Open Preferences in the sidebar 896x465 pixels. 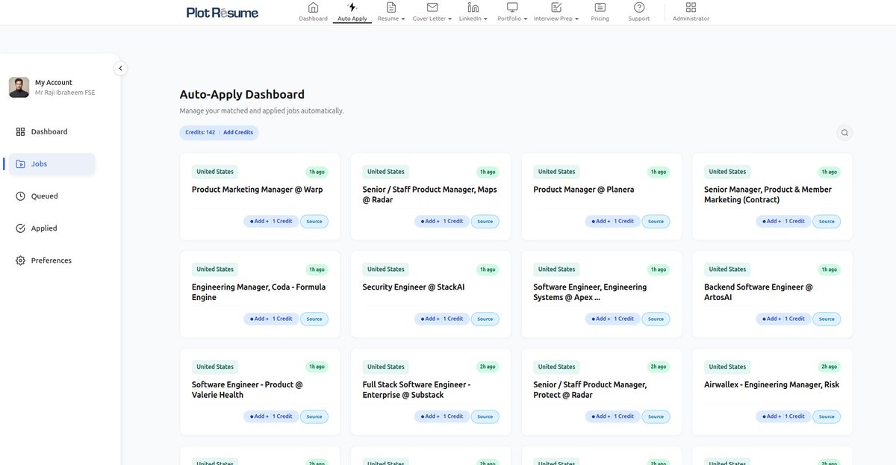(x=52, y=260)
